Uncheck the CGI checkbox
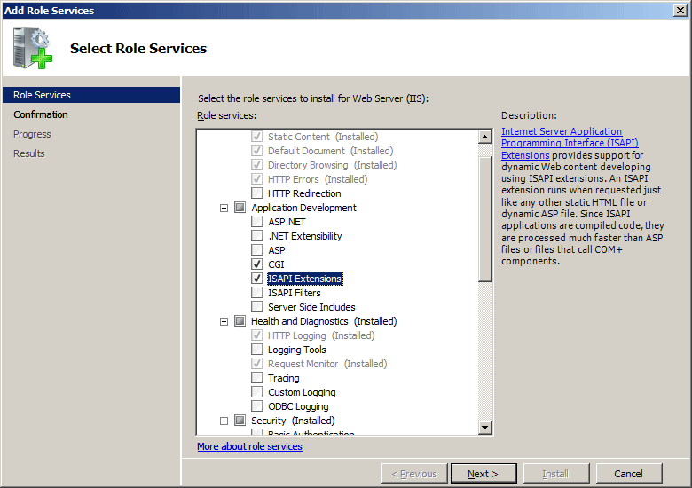Viewport: 692px width, 488px height. click(257, 264)
